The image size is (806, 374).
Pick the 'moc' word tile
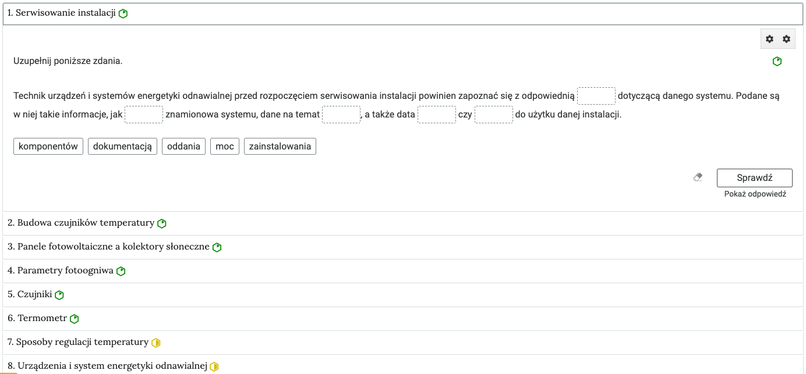pos(224,147)
